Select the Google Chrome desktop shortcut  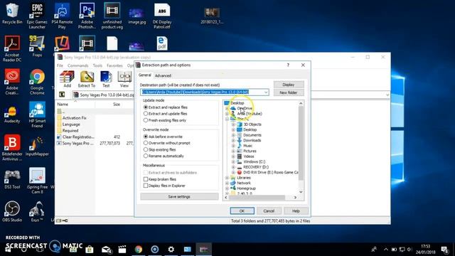click(37, 82)
